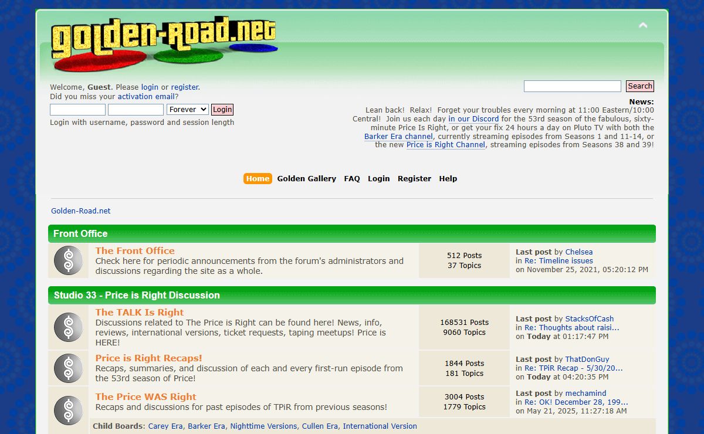This screenshot has height=434, width=704.
Task: Select the Home menu tab
Action: [258, 178]
